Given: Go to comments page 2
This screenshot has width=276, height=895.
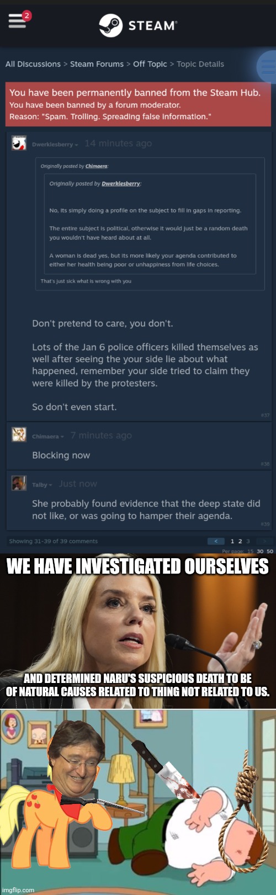Looking at the screenshot, I should tap(240, 541).
